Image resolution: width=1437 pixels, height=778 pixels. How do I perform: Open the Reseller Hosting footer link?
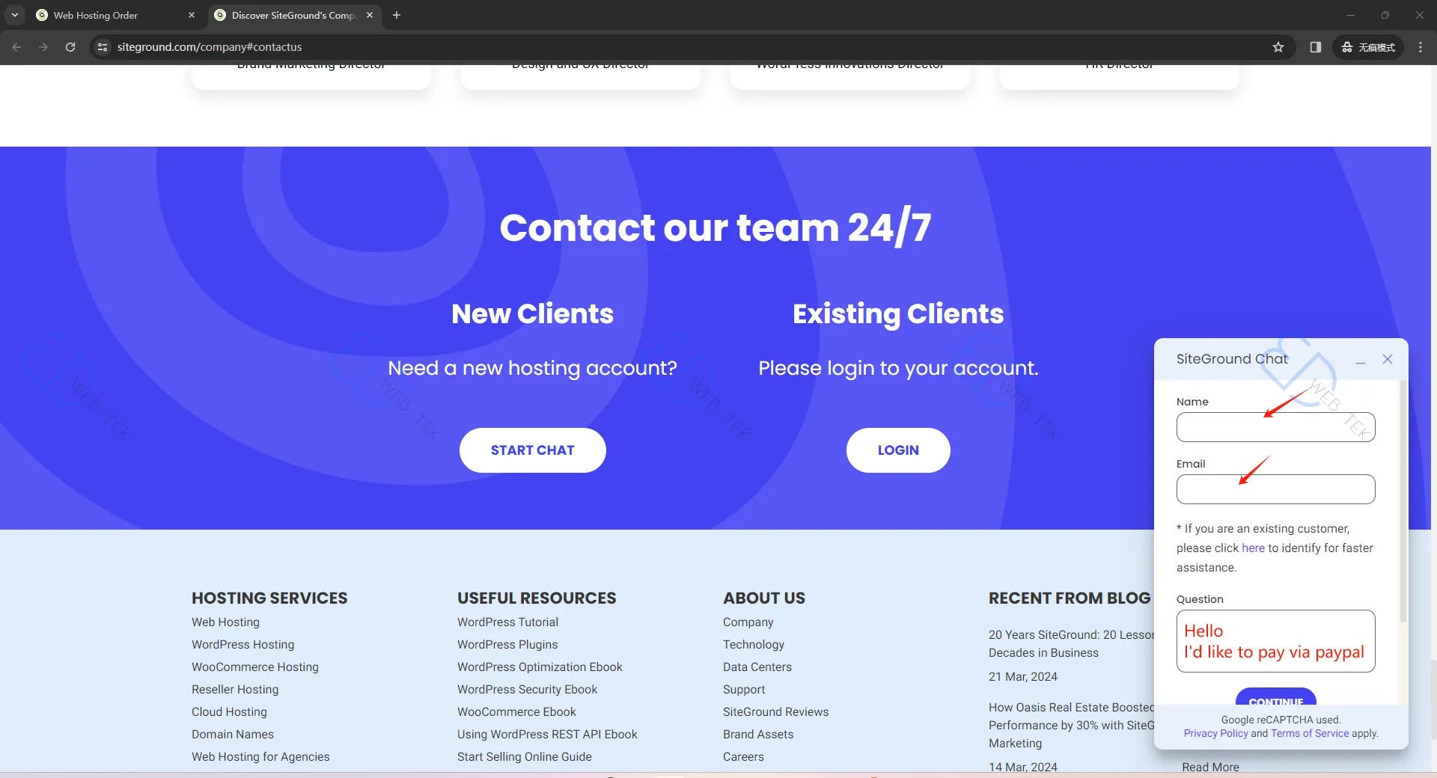(x=235, y=689)
